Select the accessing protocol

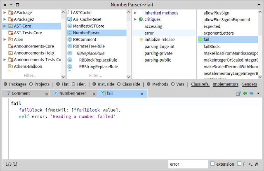click(x=164, y=26)
